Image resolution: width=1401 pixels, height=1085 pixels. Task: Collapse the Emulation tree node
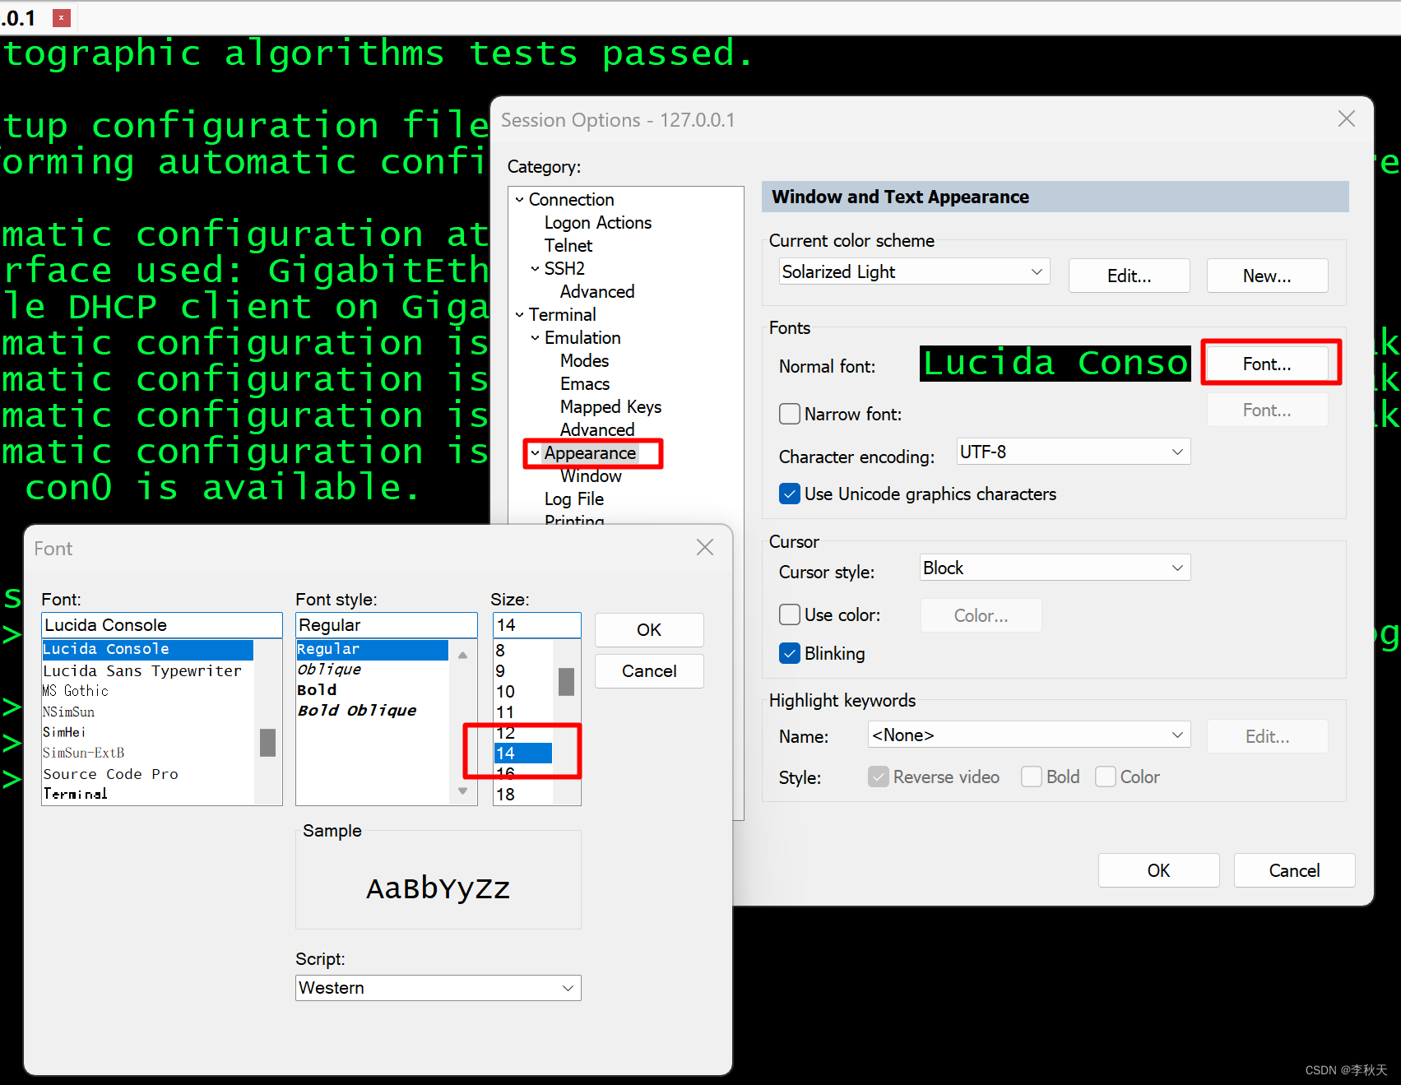(536, 338)
